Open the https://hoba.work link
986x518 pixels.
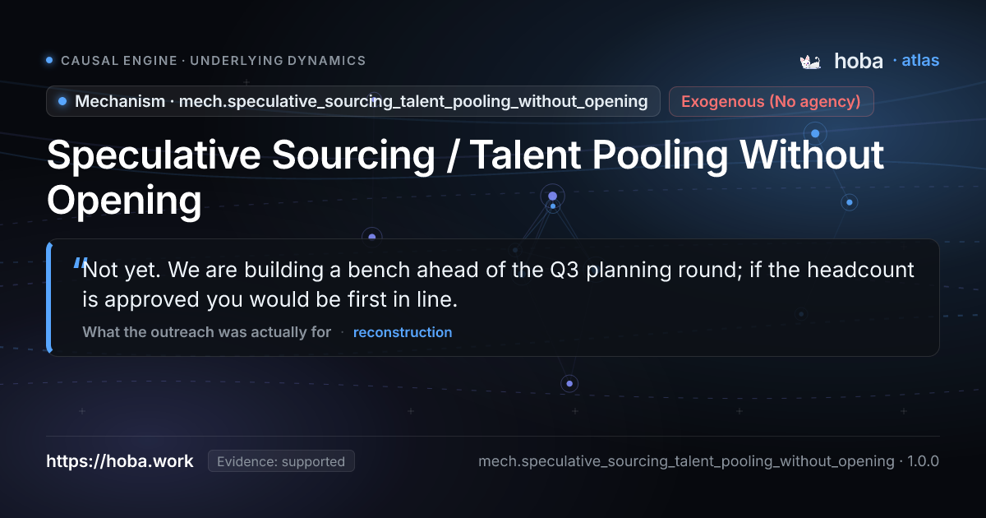click(120, 461)
